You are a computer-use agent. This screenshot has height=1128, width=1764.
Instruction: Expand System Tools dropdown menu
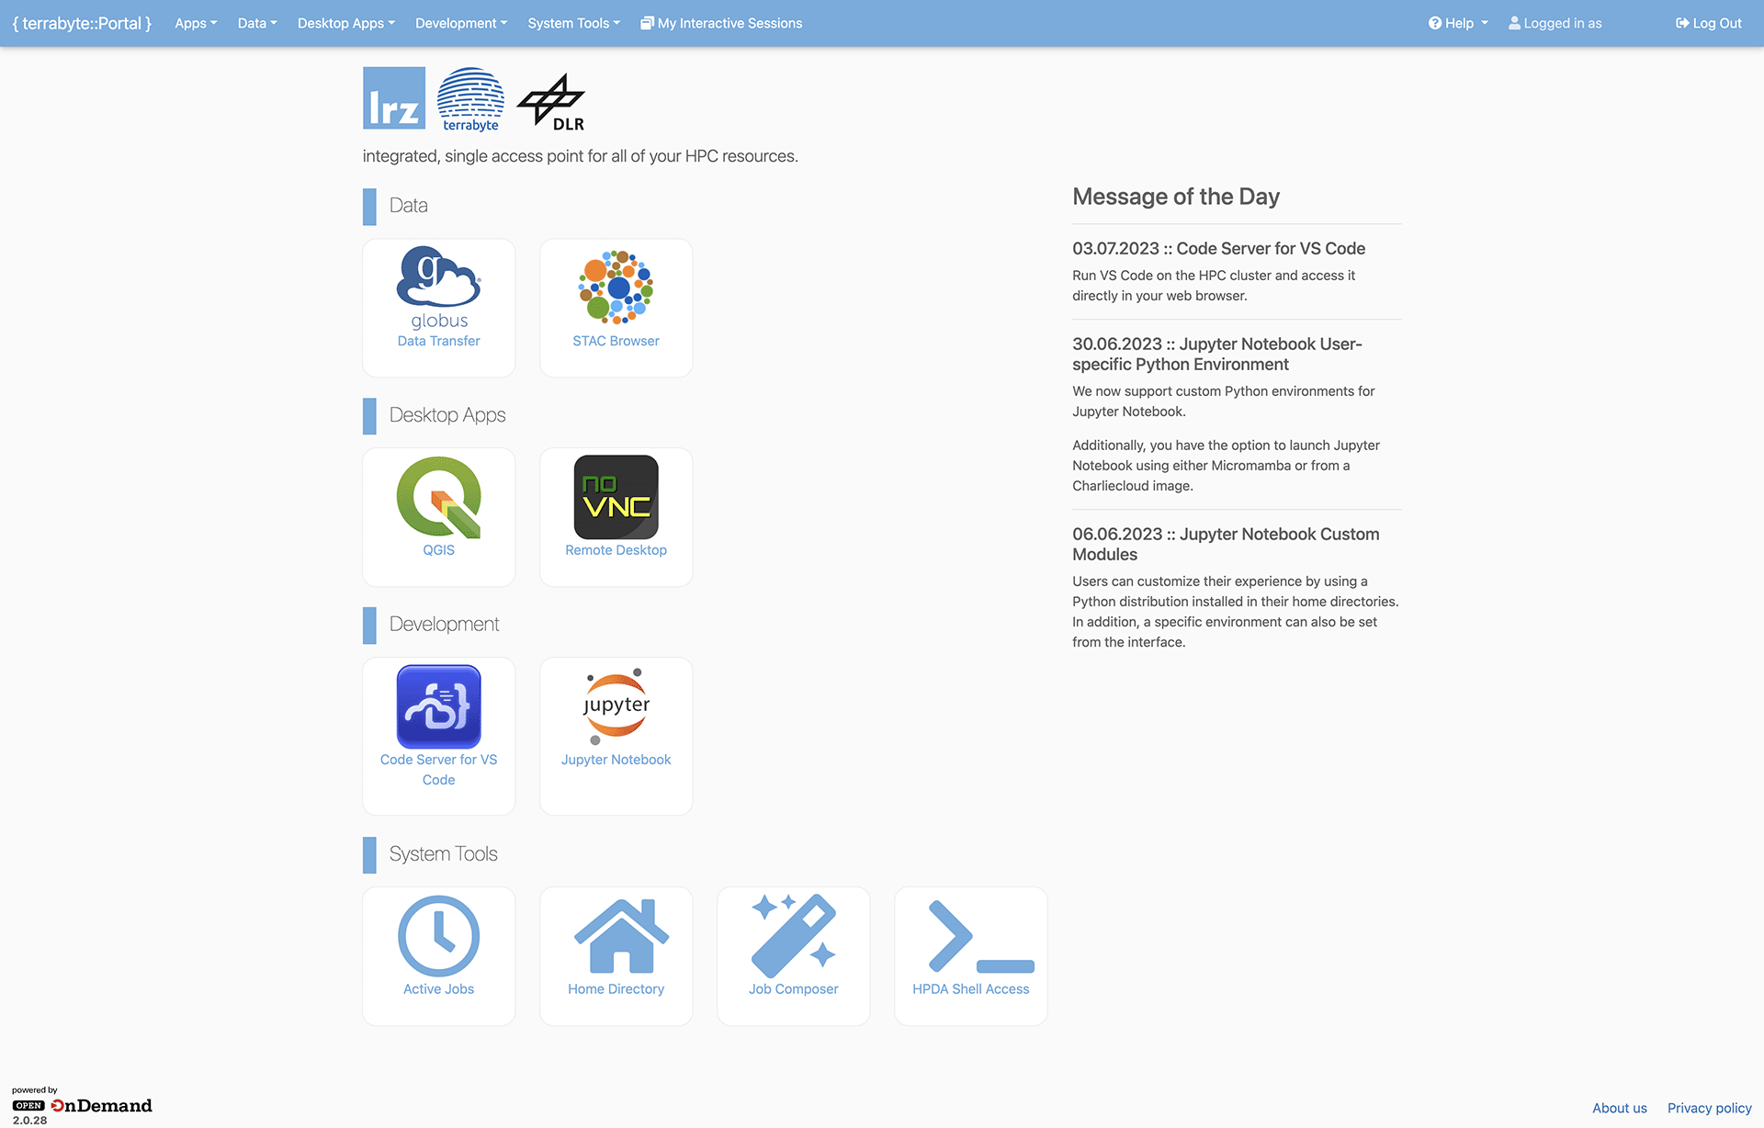point(575,22)
